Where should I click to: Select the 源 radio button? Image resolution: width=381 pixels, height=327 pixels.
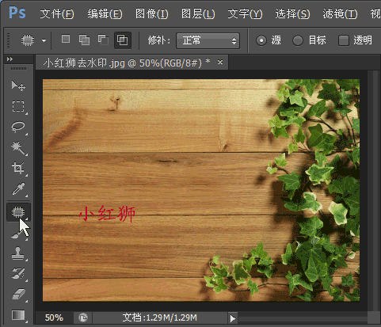tap(261, 40)
